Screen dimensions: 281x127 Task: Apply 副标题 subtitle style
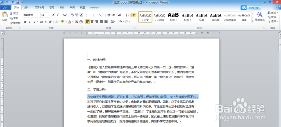(x=216, y=17)
